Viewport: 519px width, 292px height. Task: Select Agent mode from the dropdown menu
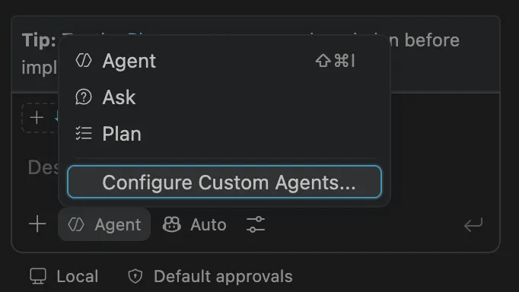(224, 61)
